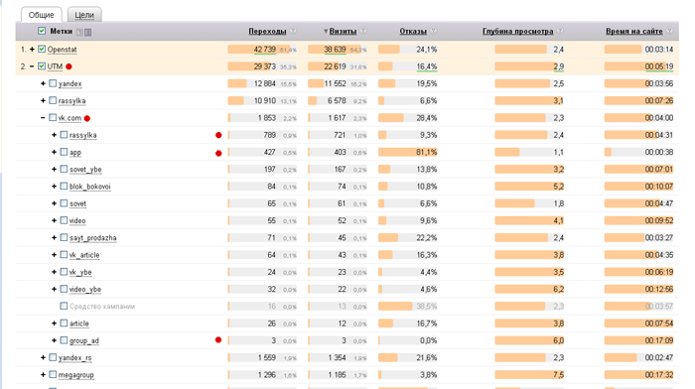Check the vk.com row checkbox
695x389 pixels.
(53, 118)
